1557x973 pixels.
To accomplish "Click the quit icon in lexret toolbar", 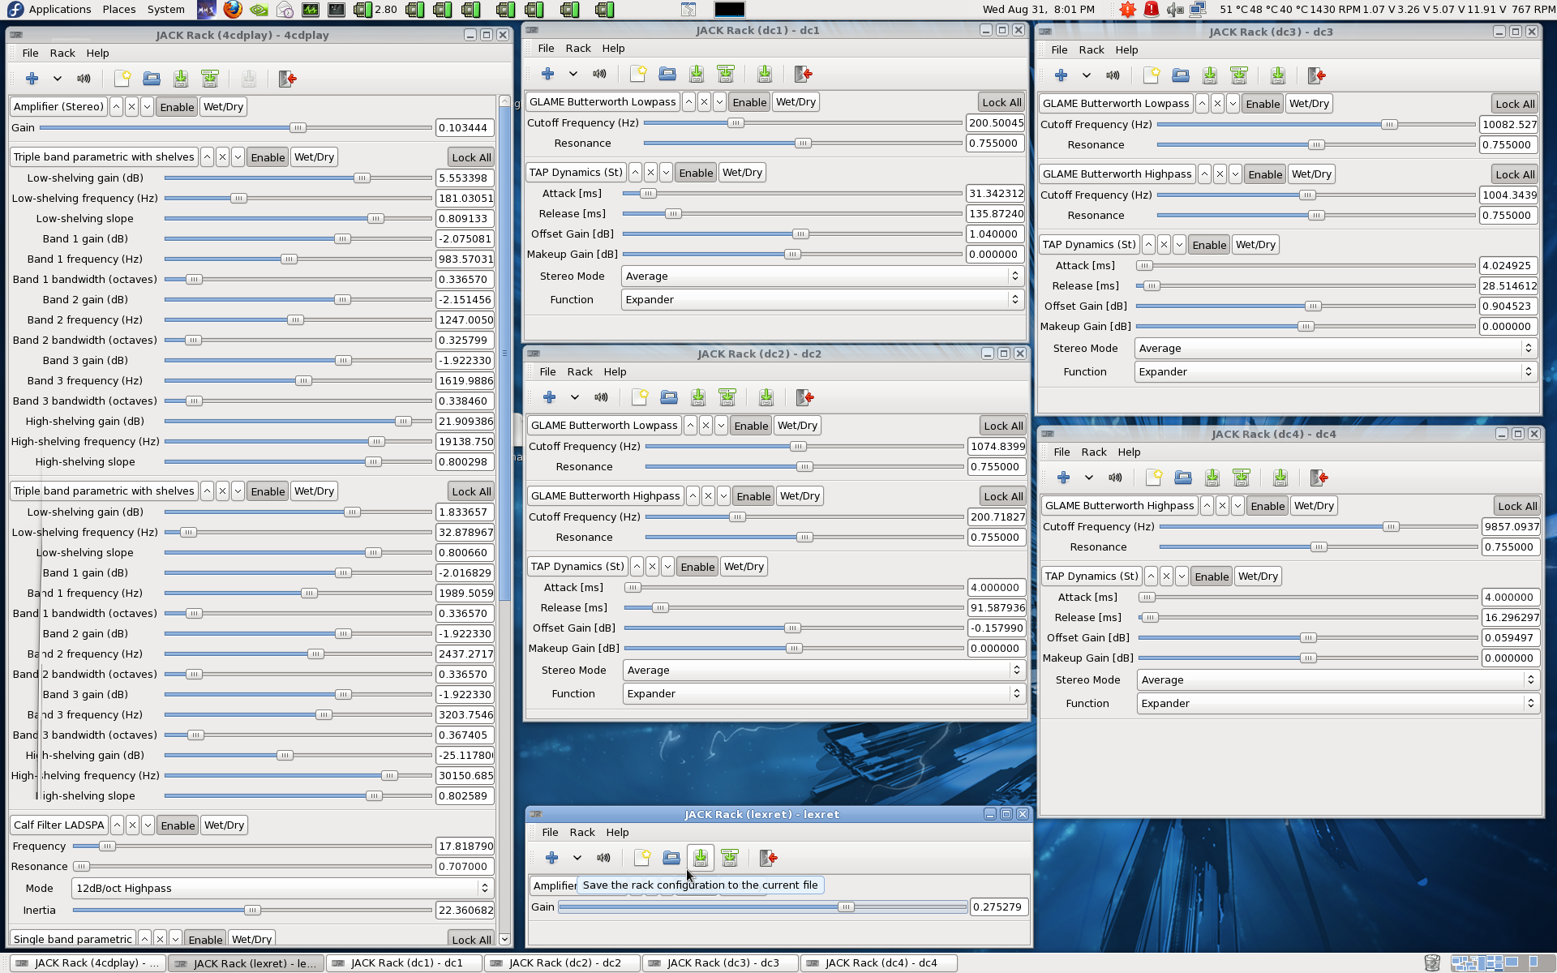I will tap(769, 858).
